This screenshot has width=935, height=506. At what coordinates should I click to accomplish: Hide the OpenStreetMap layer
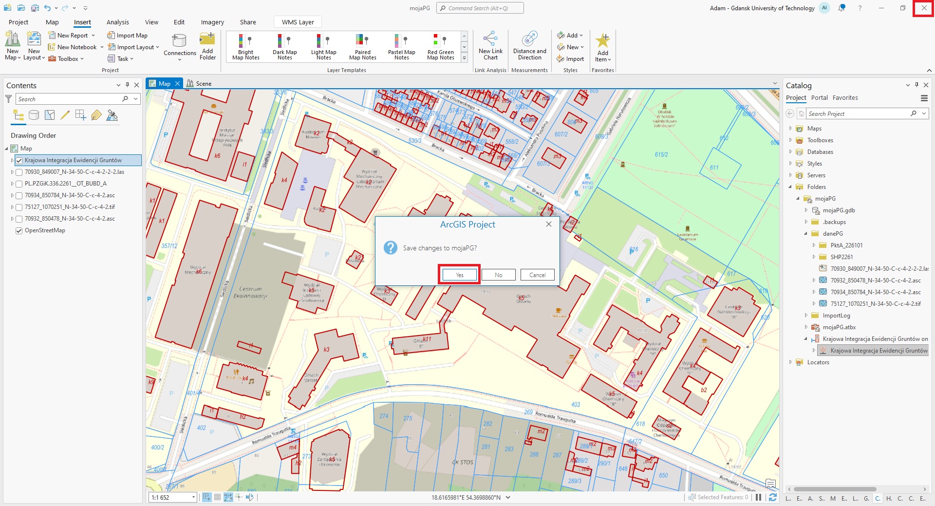pos(19,230)
